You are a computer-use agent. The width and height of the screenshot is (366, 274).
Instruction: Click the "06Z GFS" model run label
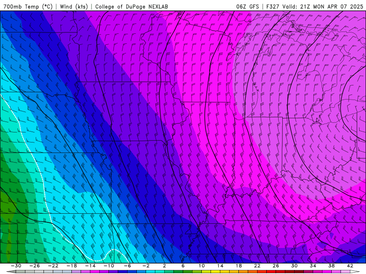(x=248, y=6)
